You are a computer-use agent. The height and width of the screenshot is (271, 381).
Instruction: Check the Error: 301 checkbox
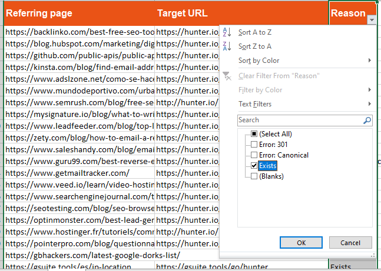click(254, 145)
